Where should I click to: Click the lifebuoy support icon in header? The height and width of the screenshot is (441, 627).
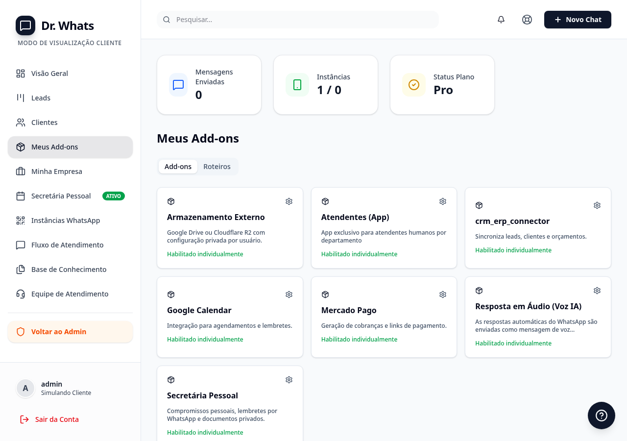coord(527,20)
